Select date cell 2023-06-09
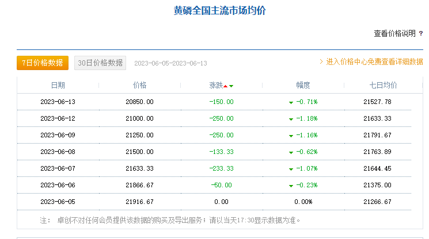Viewport: 429px width, 239px height. pos(58,136)
